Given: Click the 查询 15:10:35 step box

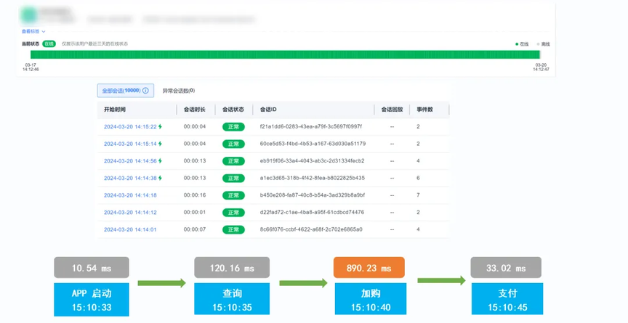Looking at the screenshot, I should tap(232, 299).
